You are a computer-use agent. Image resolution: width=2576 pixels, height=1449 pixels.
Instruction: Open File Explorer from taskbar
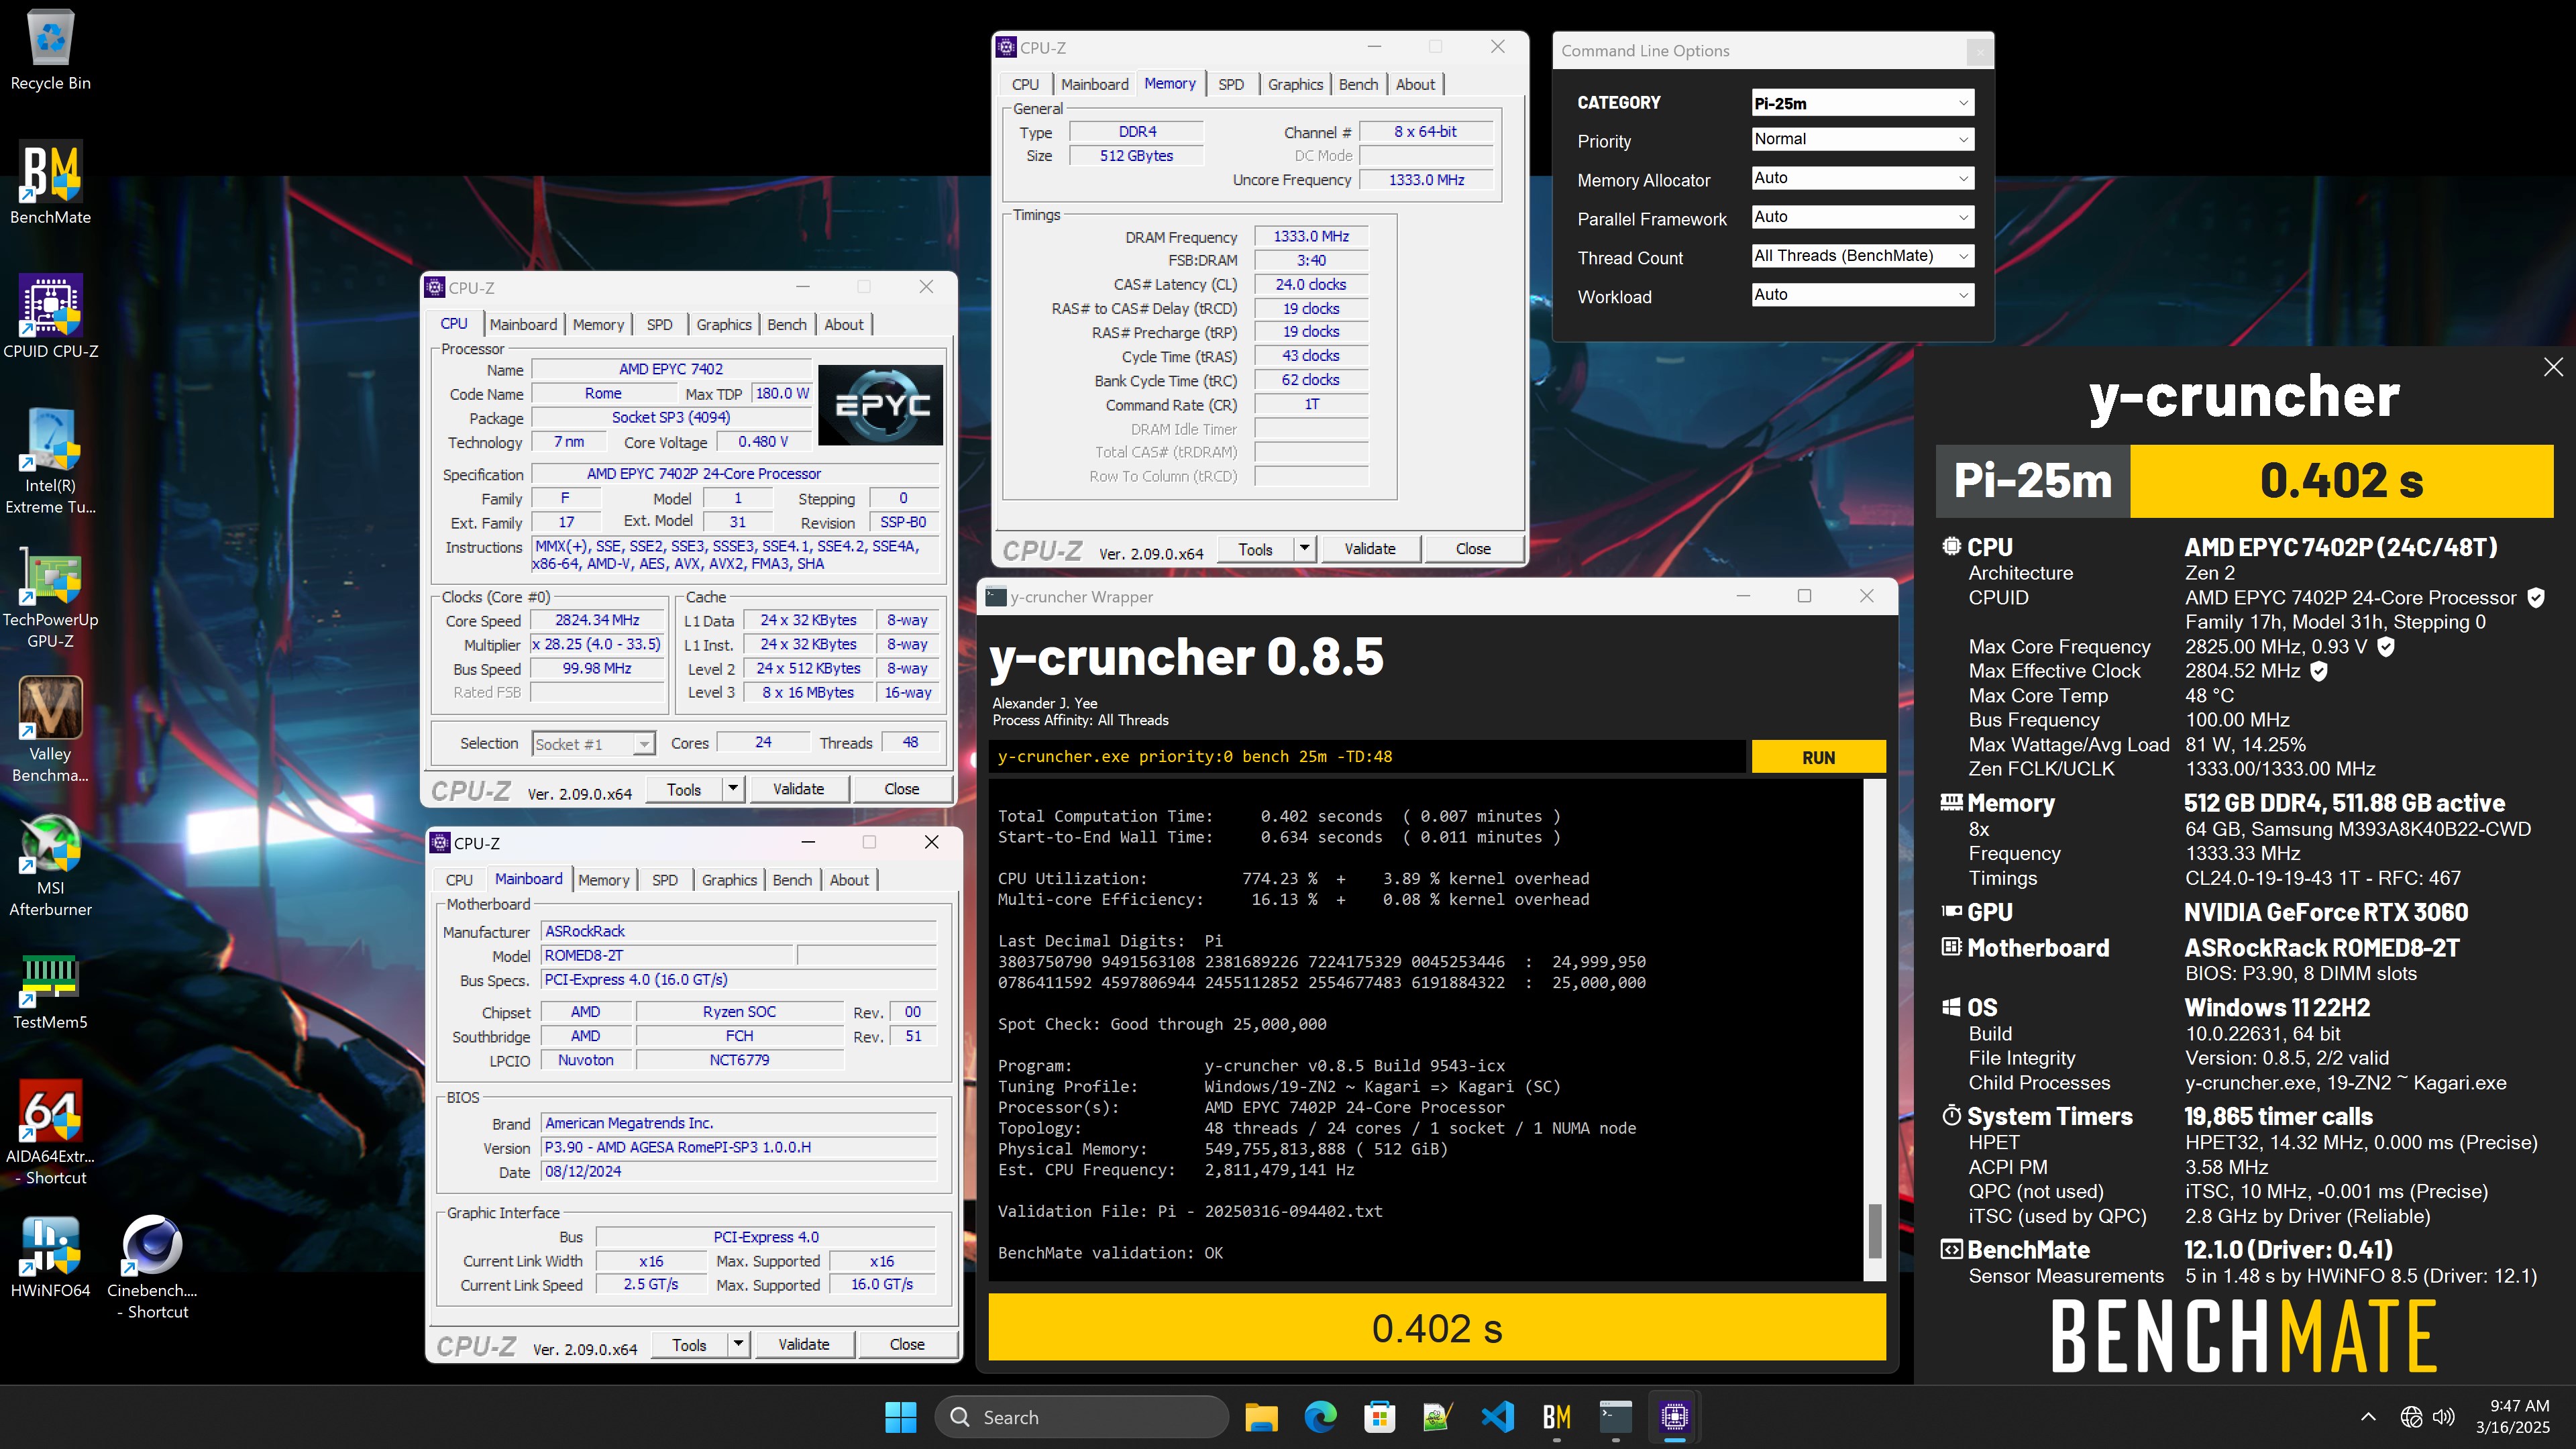coord(1261,1417)
